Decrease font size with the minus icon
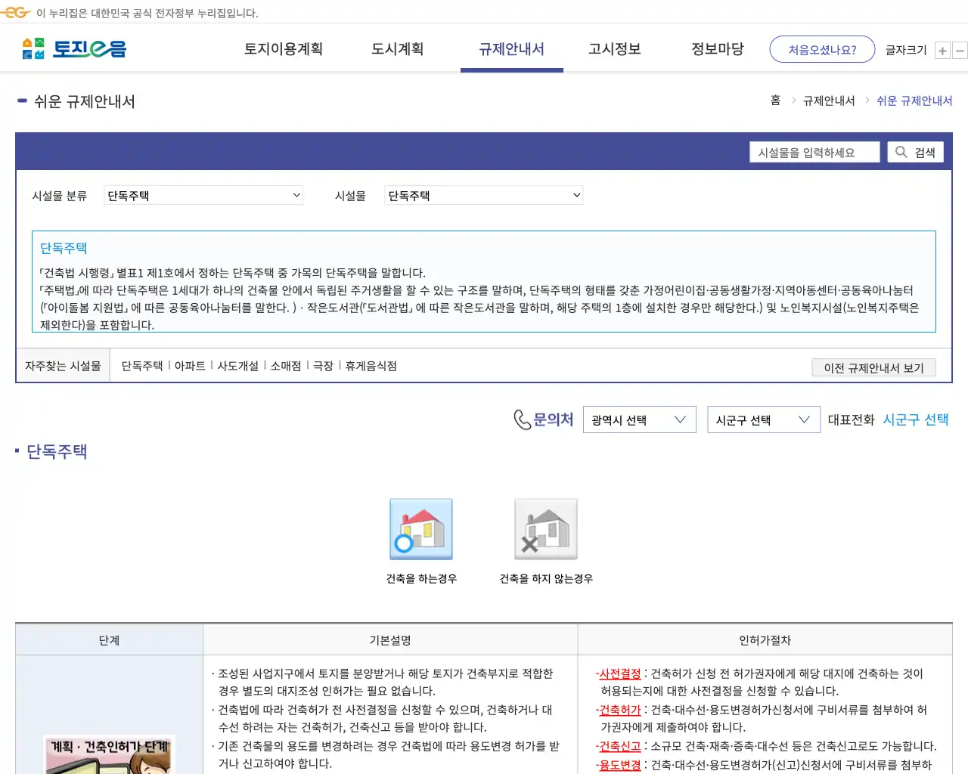The image size is (968, 774). (960, 50)
